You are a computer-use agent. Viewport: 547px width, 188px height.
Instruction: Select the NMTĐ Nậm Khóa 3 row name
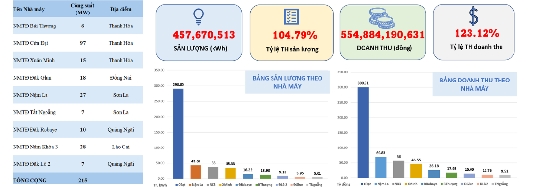click(x=35, y=147)
